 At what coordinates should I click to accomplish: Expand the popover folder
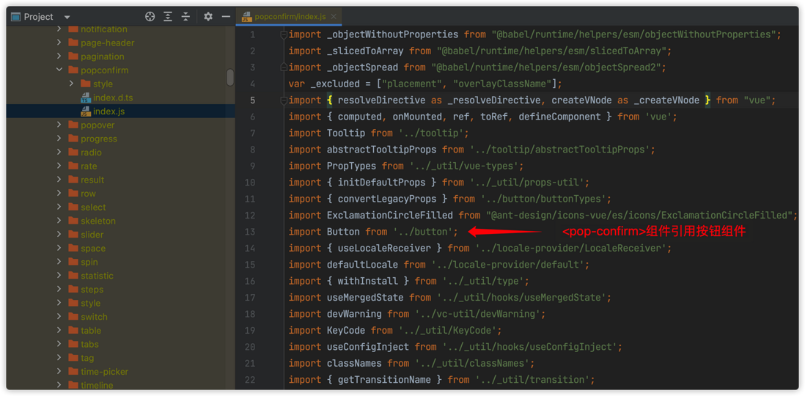point(59,125)
